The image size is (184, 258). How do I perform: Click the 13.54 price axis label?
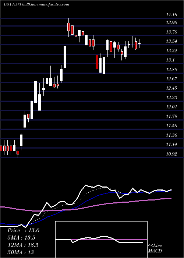171,41
